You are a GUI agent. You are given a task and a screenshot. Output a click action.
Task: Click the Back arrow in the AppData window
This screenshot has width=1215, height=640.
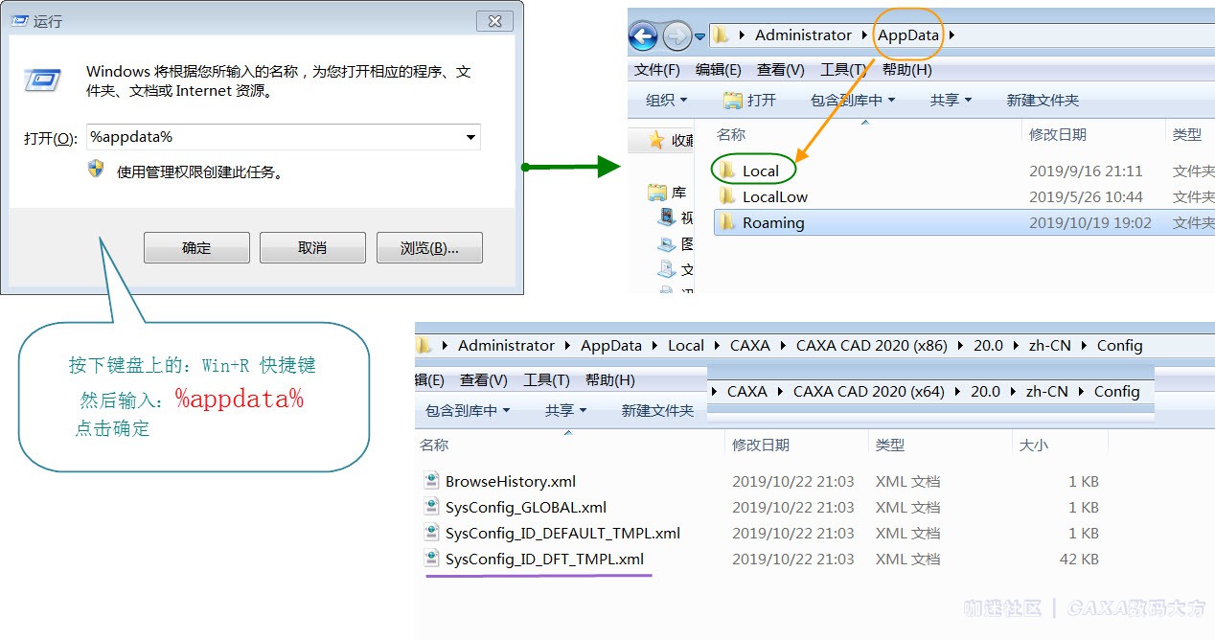pyautogui.click(x=643, y=36)
